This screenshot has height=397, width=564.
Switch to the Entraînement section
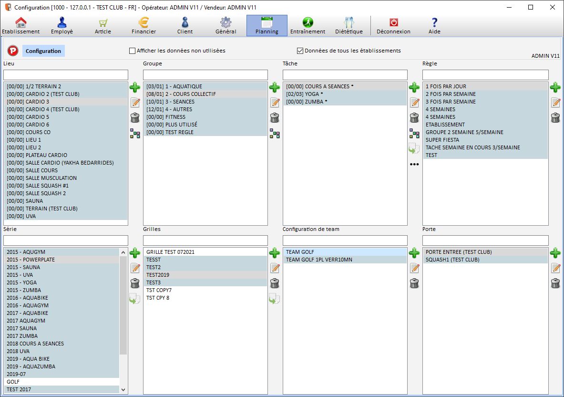tap(308, 26)
